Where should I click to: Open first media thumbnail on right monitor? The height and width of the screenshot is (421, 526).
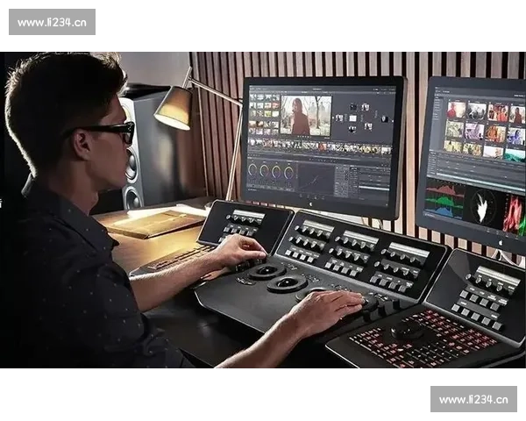click(x=456, y=111)
